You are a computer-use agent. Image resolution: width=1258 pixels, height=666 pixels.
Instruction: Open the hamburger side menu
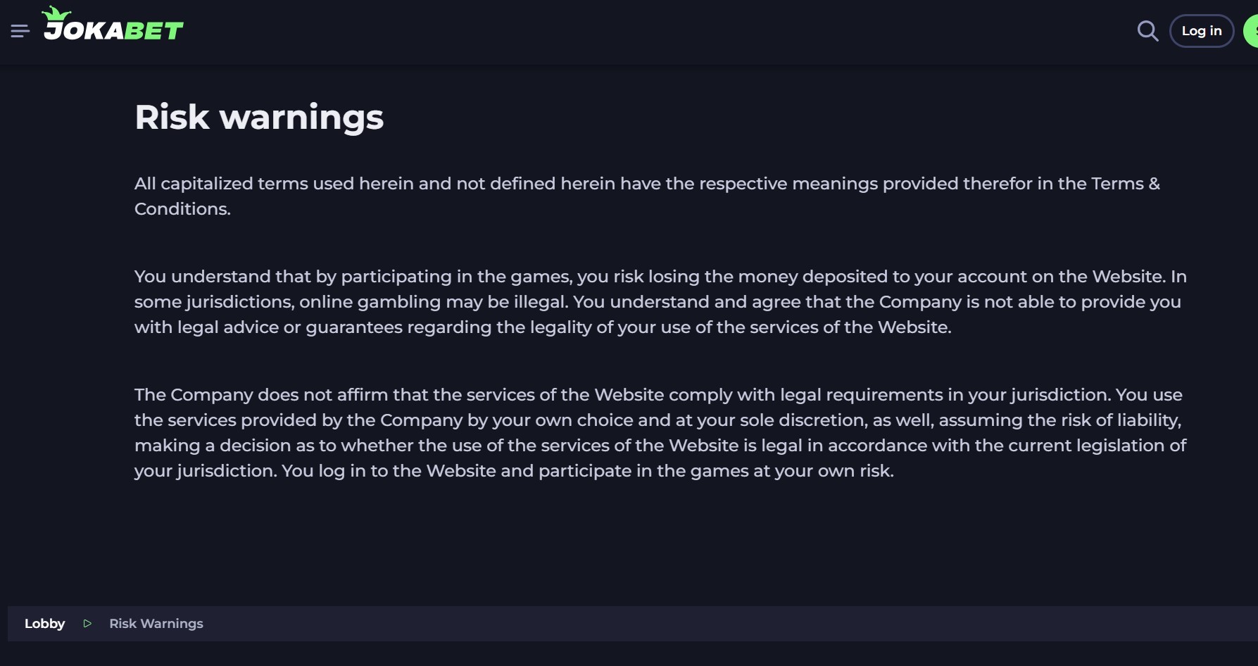point(20,31)
